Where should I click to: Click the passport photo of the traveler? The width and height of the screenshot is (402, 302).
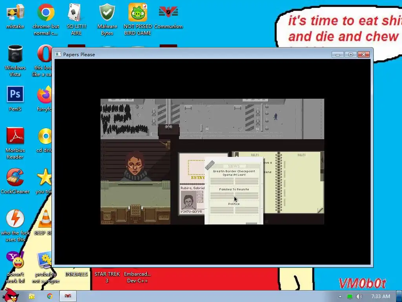[188, 200]
